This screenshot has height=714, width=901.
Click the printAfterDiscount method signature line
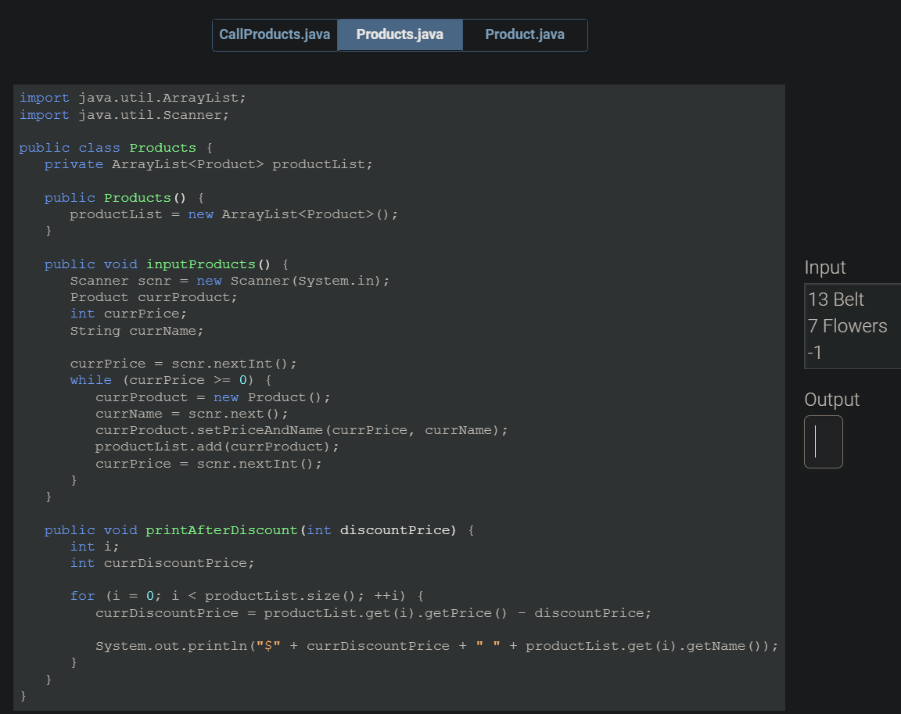point(259,530)
